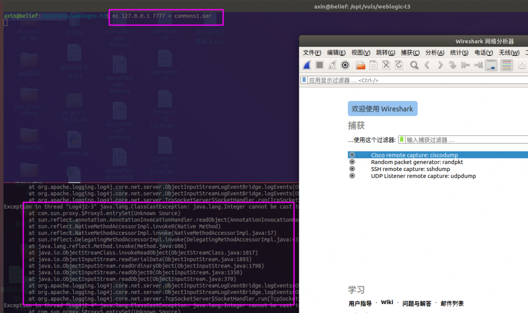Image resolution: width=528 pixels, height=313 pixels.
Task: Save the capture file in Wireshark toolbar
Action: point(373,65)
